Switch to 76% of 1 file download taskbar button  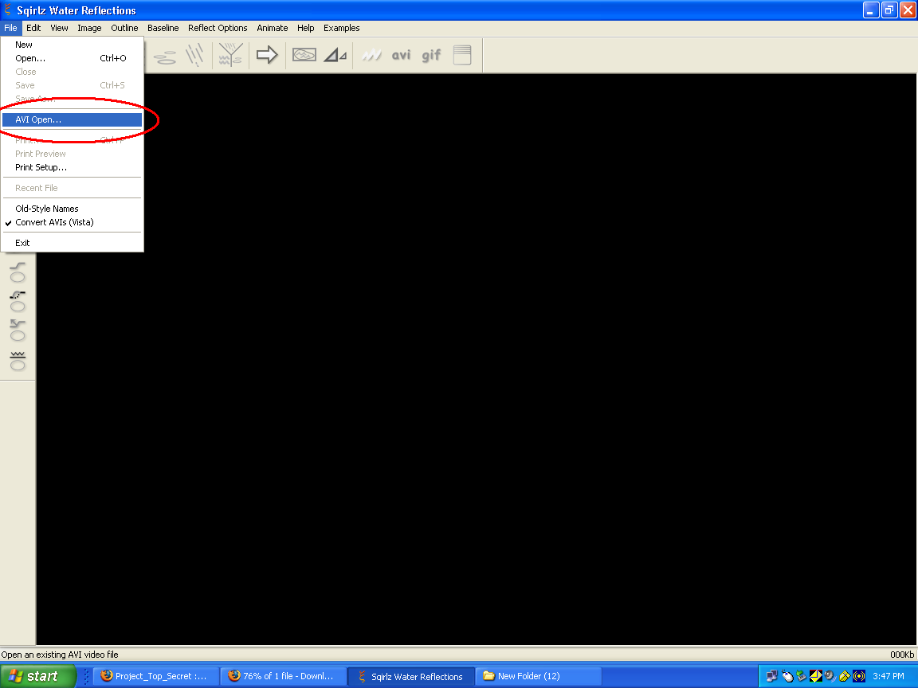(x=284, y=676)
